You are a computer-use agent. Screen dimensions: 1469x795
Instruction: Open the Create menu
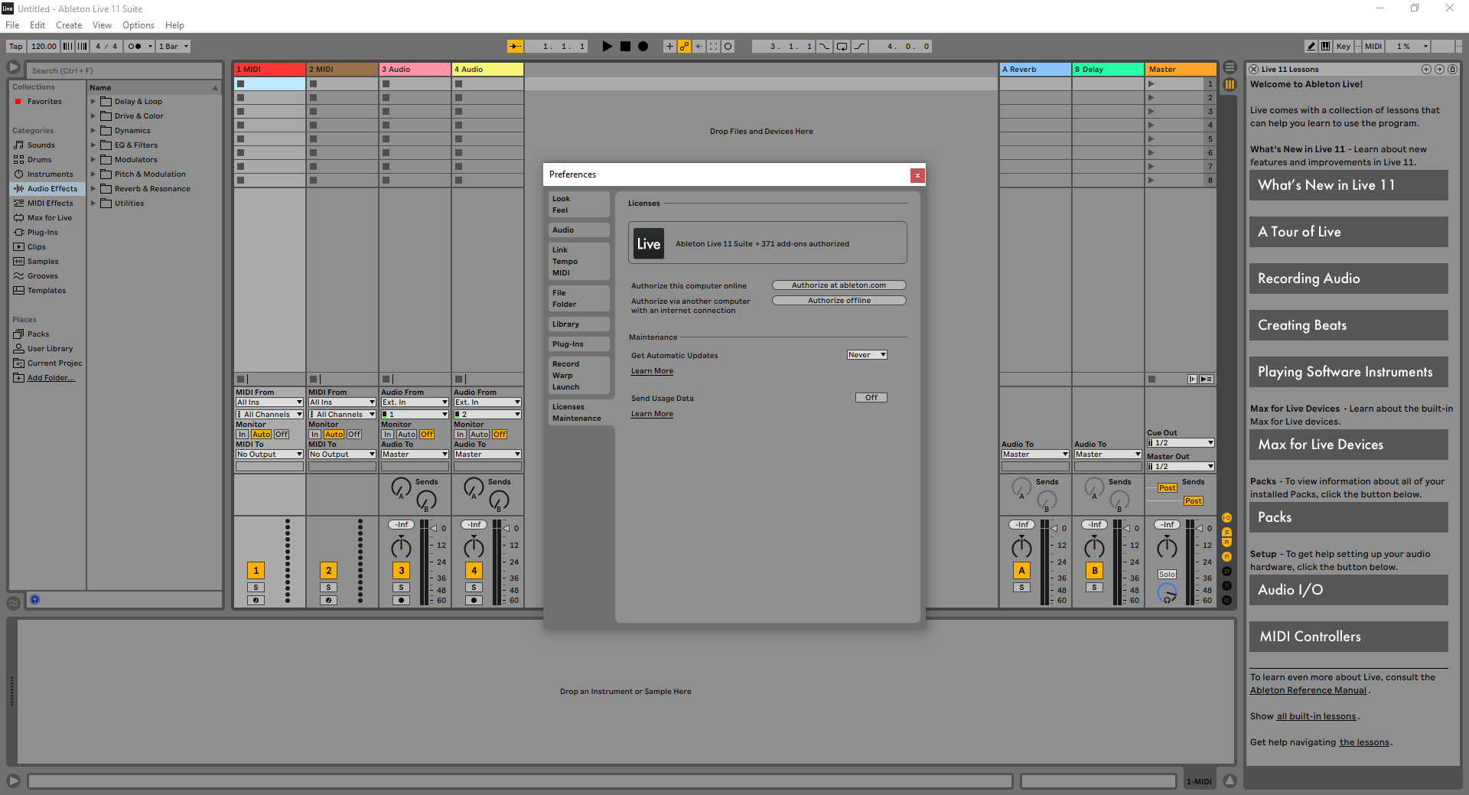[x=69, y=25]
